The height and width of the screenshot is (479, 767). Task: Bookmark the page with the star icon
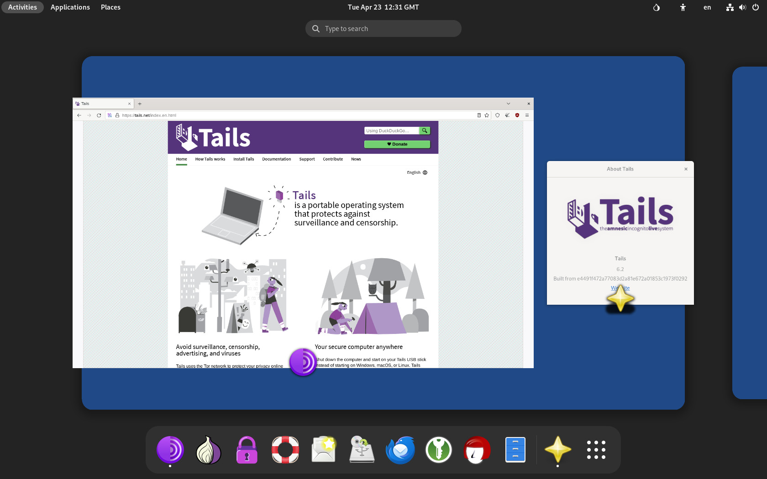click(487, 115)
